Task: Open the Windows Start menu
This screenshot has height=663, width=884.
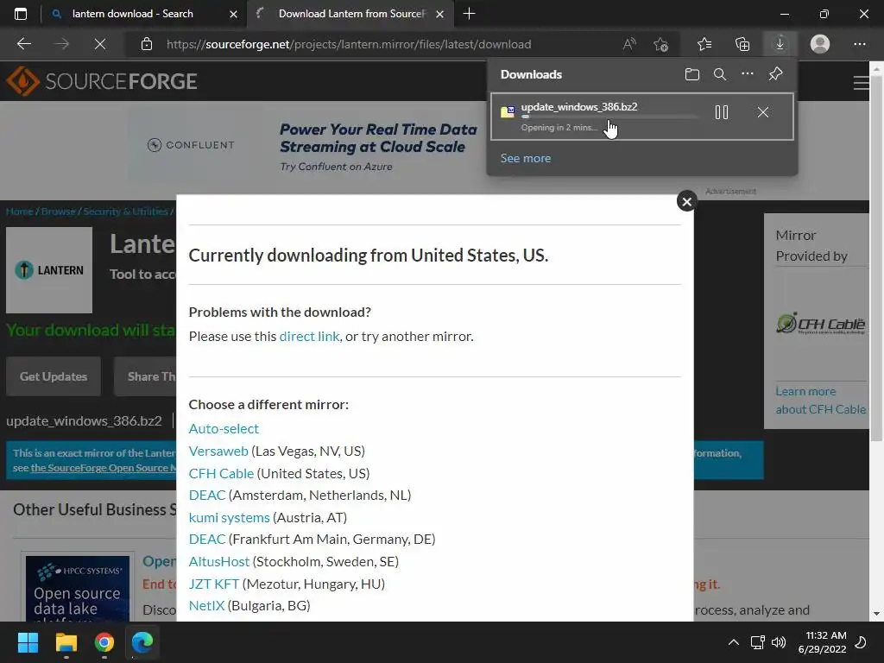Action: [x=28, y=642]
